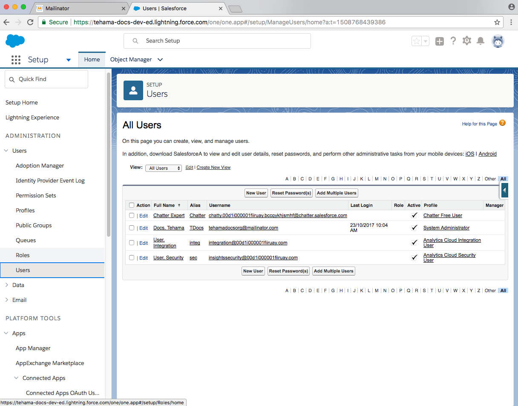Click the Create New View link
518x406 pixels.
[213, 168]
